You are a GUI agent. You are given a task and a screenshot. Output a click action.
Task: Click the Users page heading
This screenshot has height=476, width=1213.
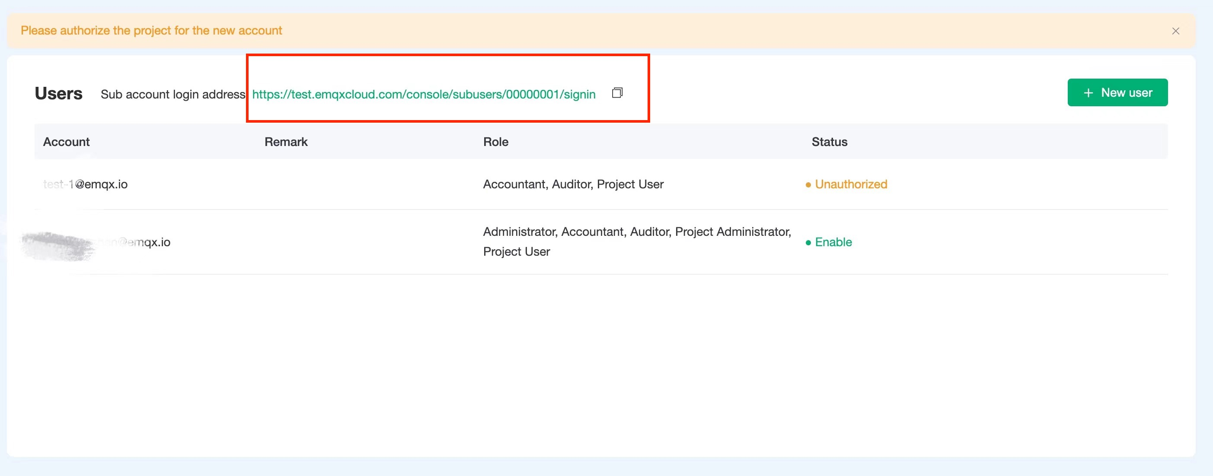click(58, 93)
